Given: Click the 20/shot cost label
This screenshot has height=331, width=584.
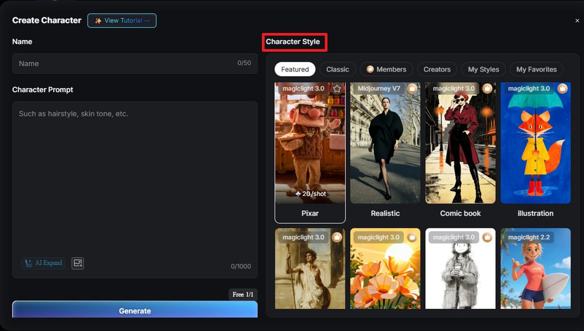Looking at the screenshot, I should [311, 194].
